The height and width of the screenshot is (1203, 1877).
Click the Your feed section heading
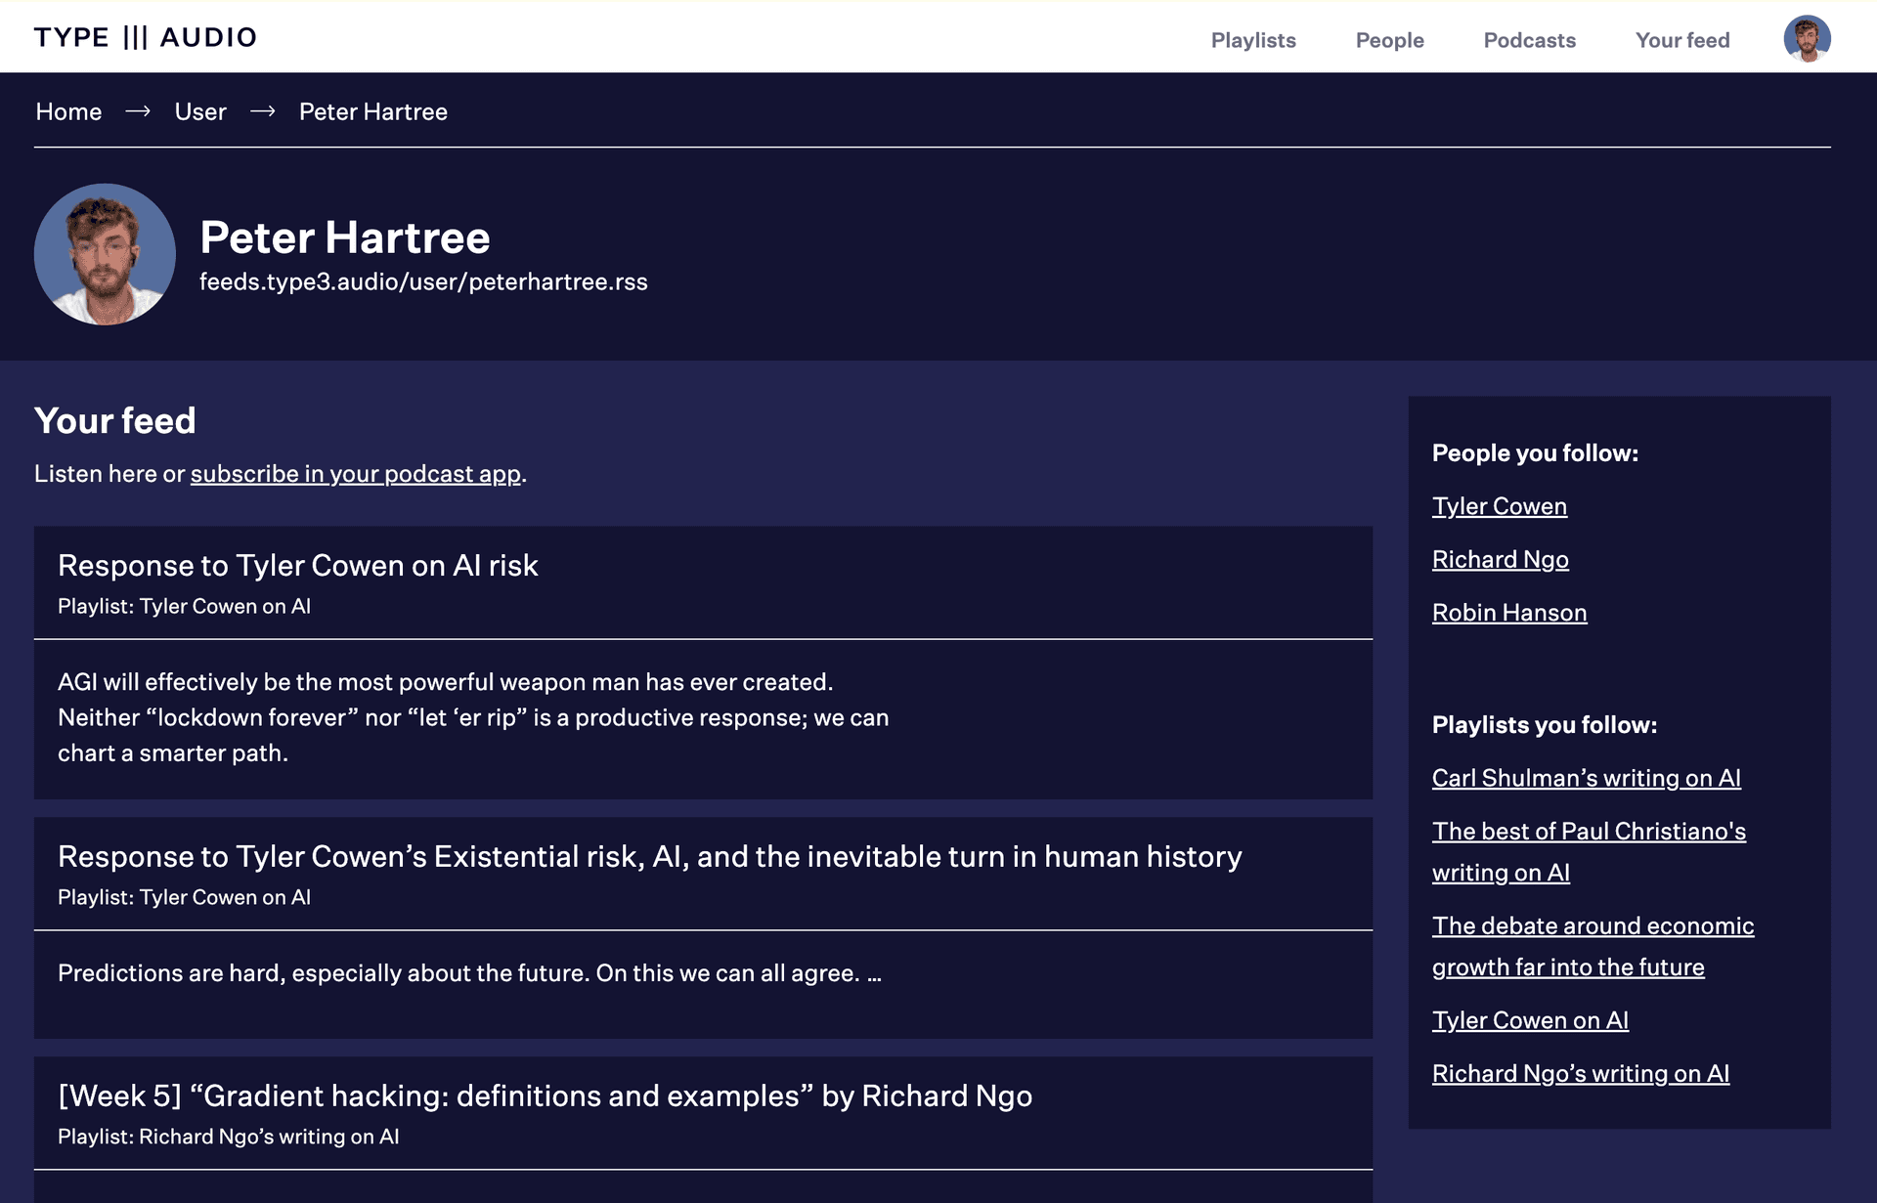click(115, 420)
